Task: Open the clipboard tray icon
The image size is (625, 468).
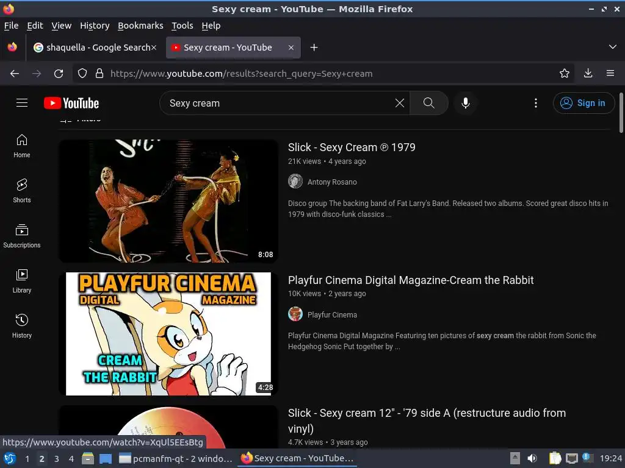Action: 555,458
